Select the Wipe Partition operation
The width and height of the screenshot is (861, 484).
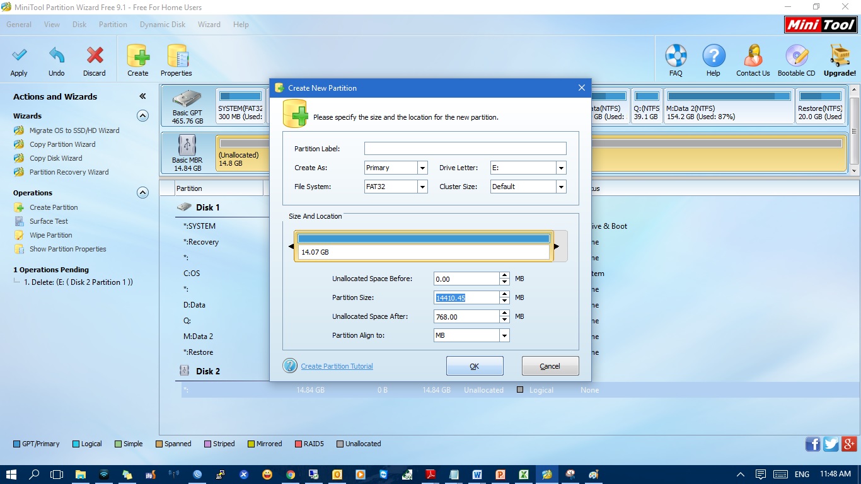(x=50, y=235)
